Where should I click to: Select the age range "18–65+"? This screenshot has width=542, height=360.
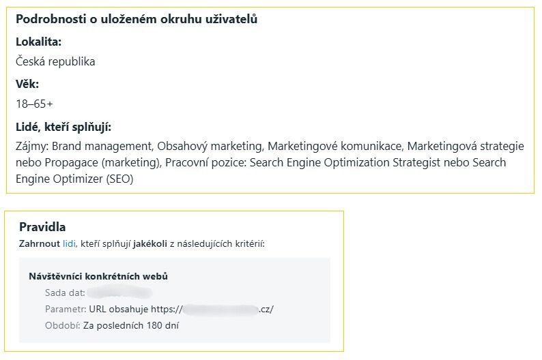(34, 104)
